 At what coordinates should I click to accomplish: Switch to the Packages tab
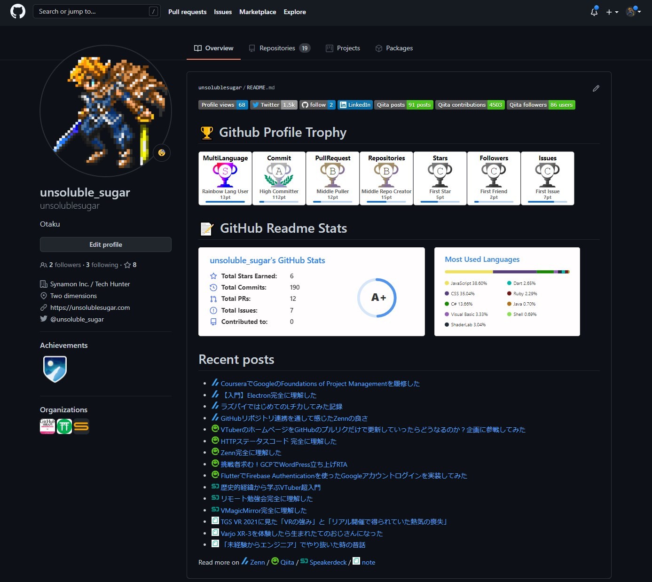(x=394, y=48)
